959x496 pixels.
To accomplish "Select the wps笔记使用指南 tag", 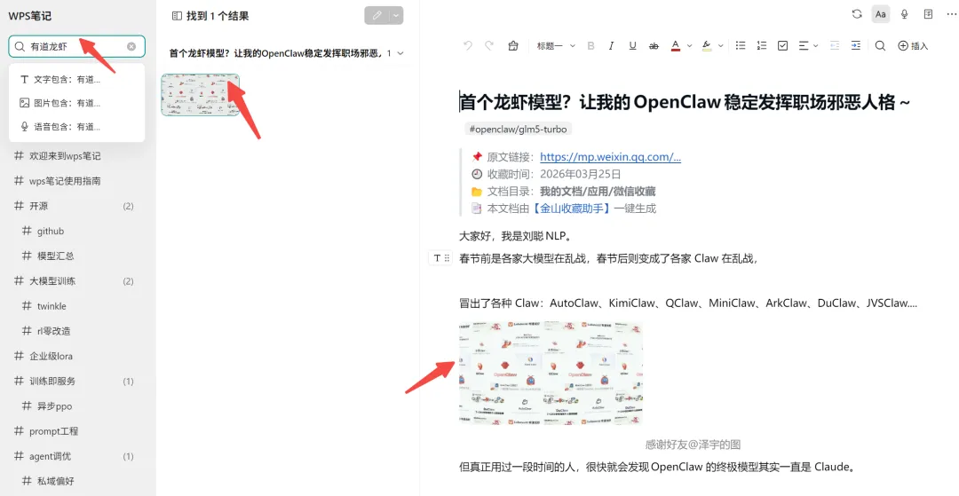I will click(66, 181).
